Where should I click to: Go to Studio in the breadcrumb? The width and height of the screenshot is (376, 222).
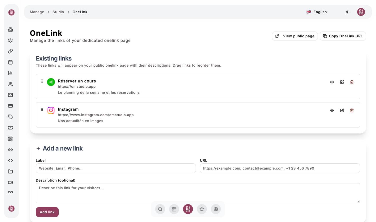[x=58, y=12]
